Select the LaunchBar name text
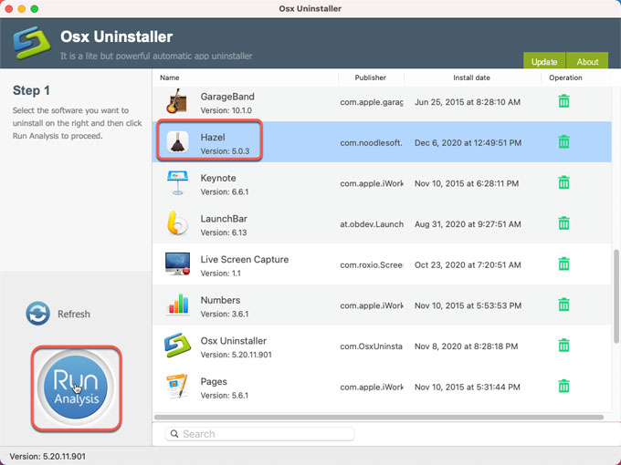The image size is (621, 465). (x=224, y=219)
